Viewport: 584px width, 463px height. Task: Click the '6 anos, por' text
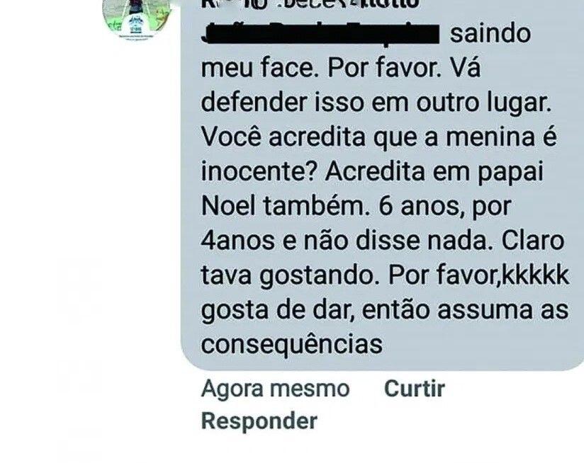444,206
